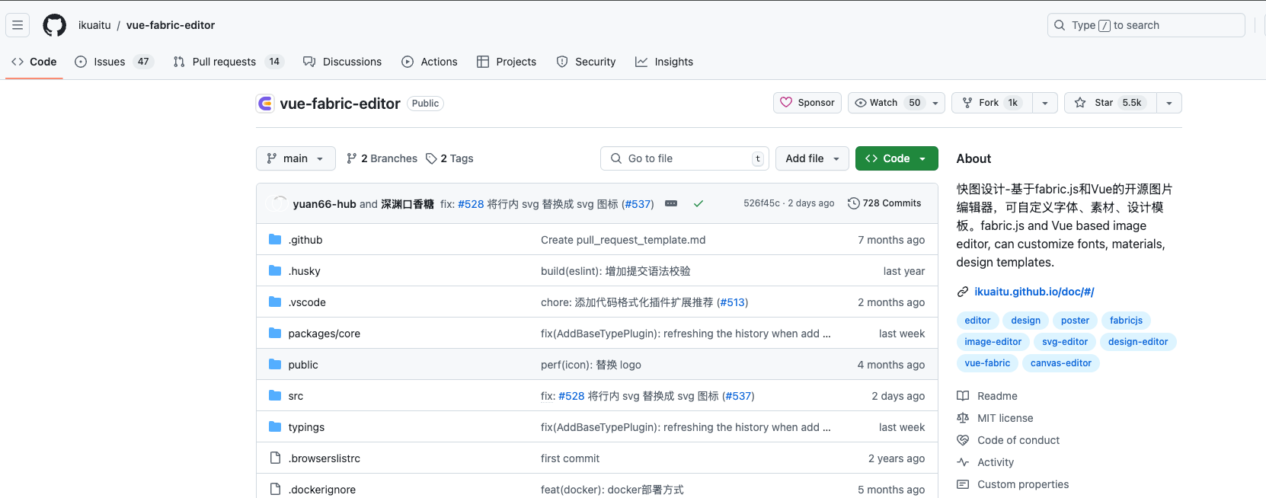Viewport: 1266px width, 498px height.
Task: View 2 Tags
Action: pyautogui.click(x=449, y=158)
